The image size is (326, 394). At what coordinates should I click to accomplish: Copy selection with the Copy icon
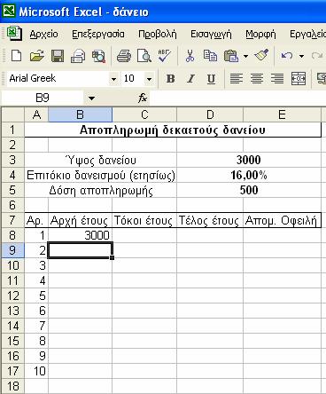(210, 55)
